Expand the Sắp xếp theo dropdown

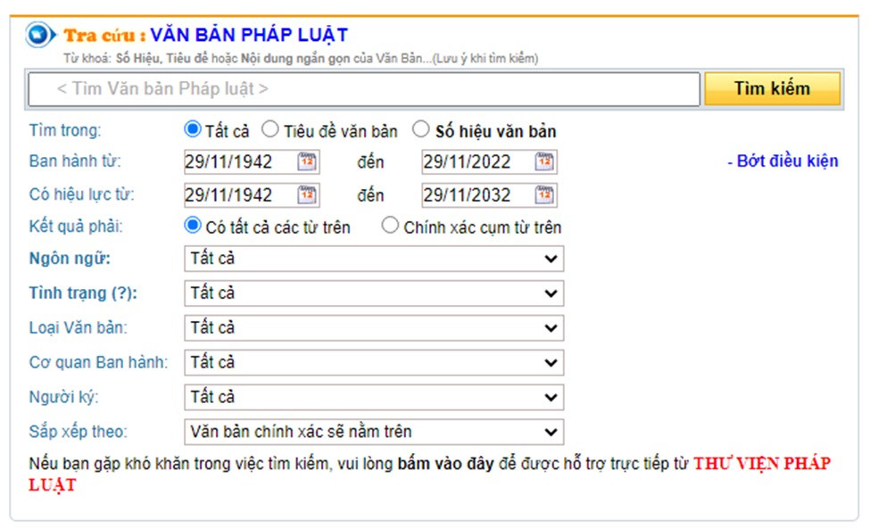point(373,433)
